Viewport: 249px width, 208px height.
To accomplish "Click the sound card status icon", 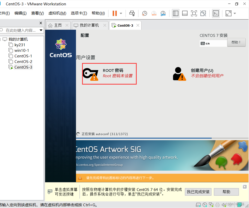I will pos(224,205).
